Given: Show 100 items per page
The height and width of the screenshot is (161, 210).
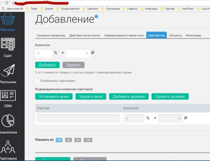Looking at the screenshot, I should tap(88, 140).
